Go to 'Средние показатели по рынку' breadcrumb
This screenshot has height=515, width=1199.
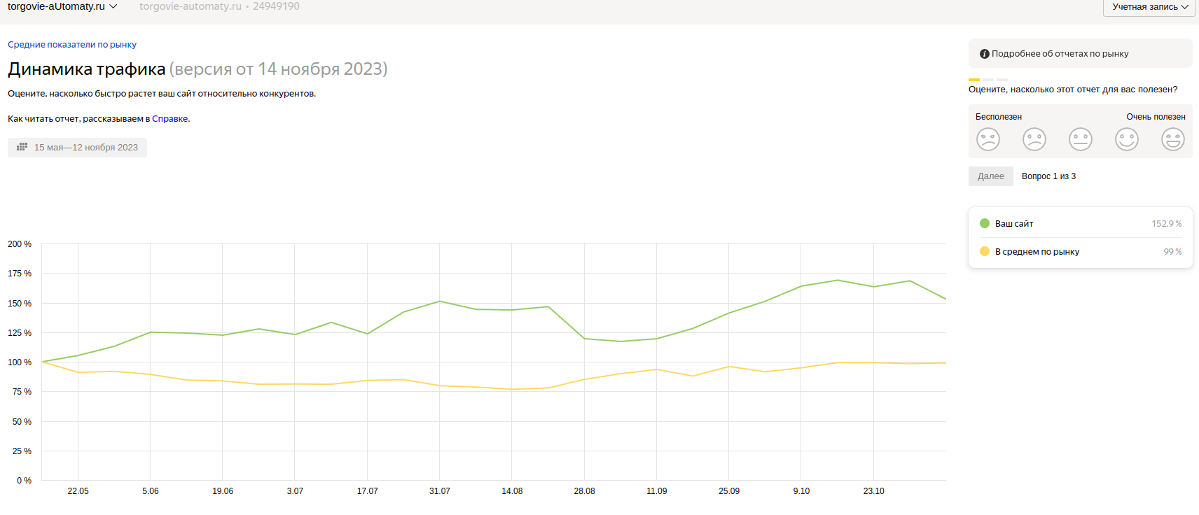click(72, 44)
